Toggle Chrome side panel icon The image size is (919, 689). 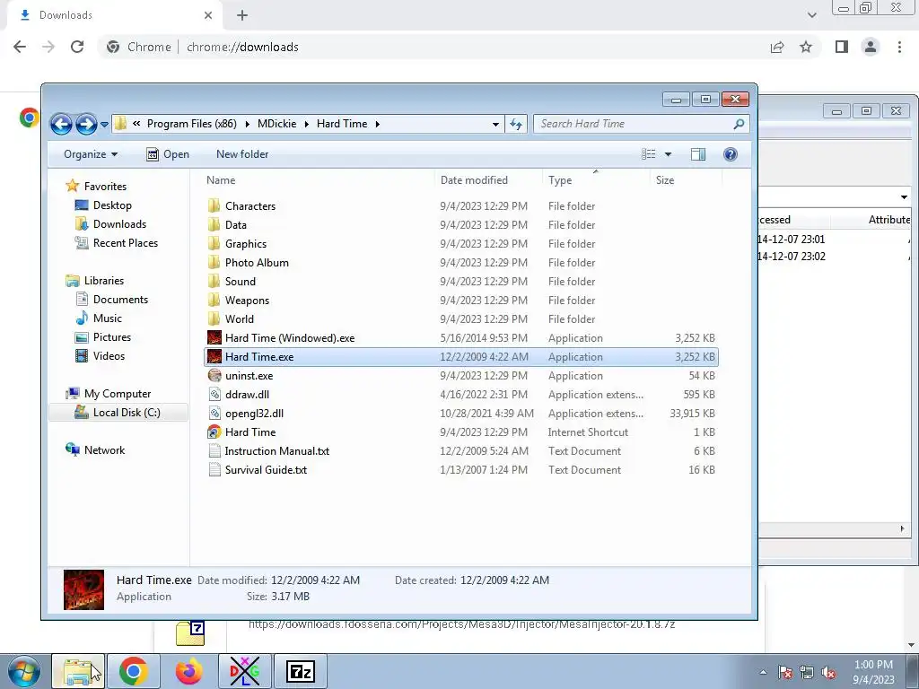tap(841, 47)
